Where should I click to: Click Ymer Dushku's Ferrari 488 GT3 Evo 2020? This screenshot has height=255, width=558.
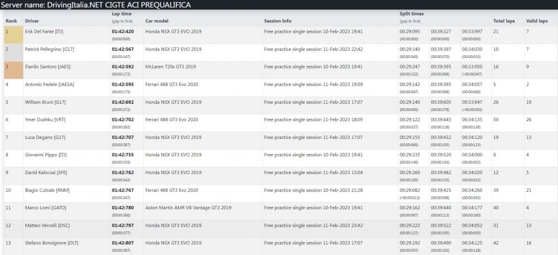point(171,120)
